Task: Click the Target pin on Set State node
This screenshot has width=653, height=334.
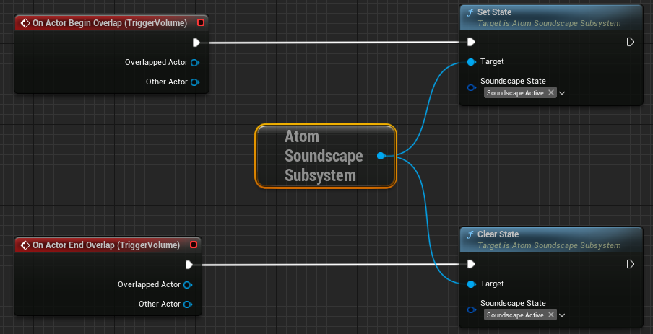Action: click(471, 62)
